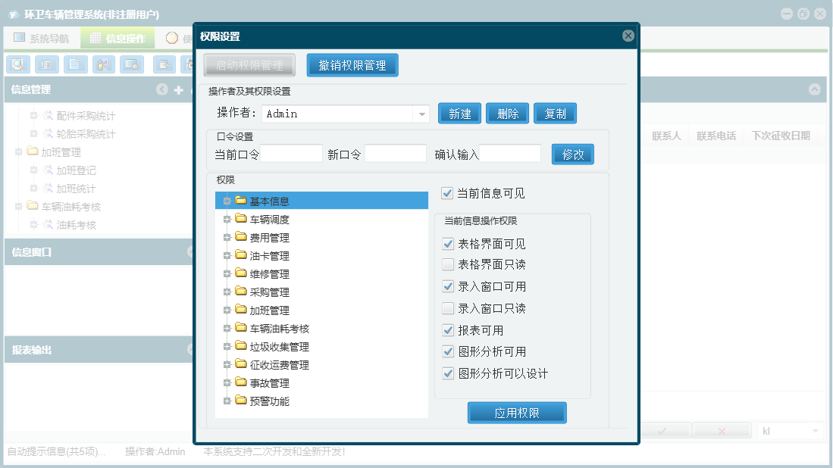Toggle 图形分析可以设计 checkbox
Viewport: 833px width, 468px height.
(x=448, y=373)
